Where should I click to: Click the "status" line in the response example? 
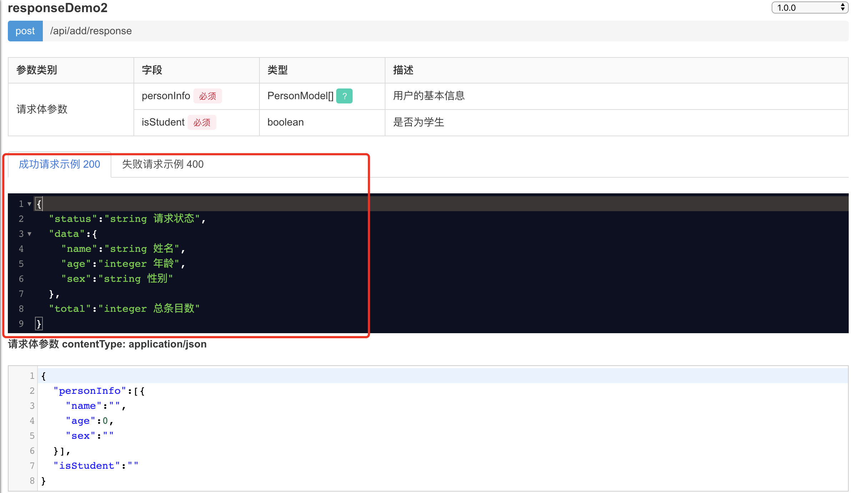[x=127, y=219]
